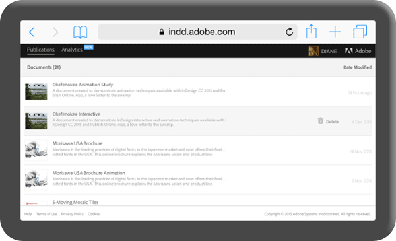
Task: Click the Adobe logo in header
Action: coord(358,51)
